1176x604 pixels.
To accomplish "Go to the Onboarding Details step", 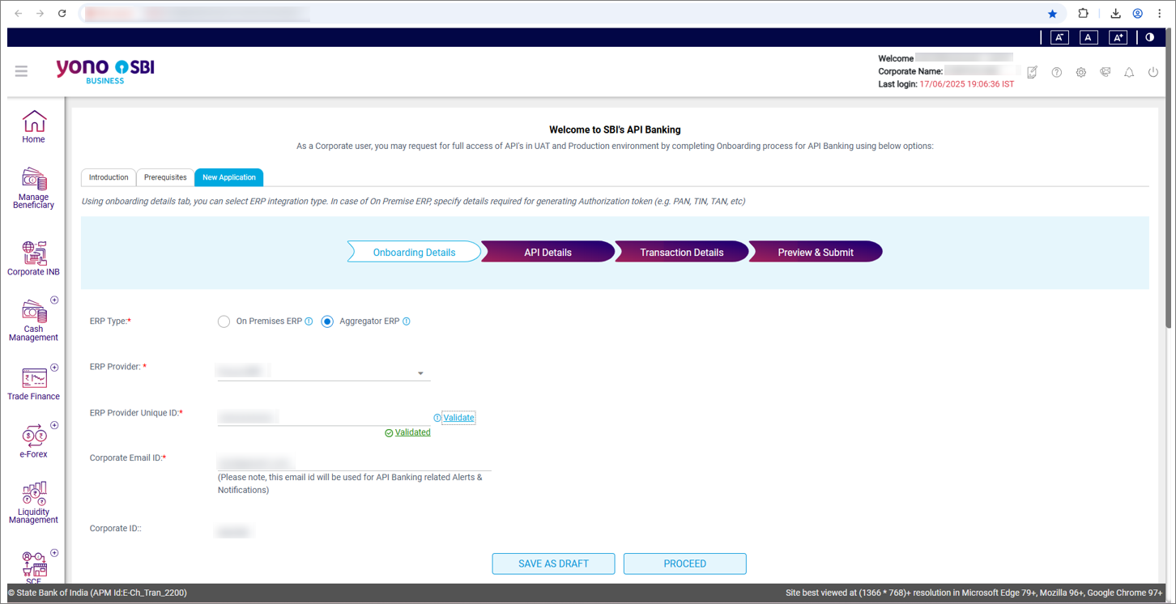I will click(x=414, y=252).
